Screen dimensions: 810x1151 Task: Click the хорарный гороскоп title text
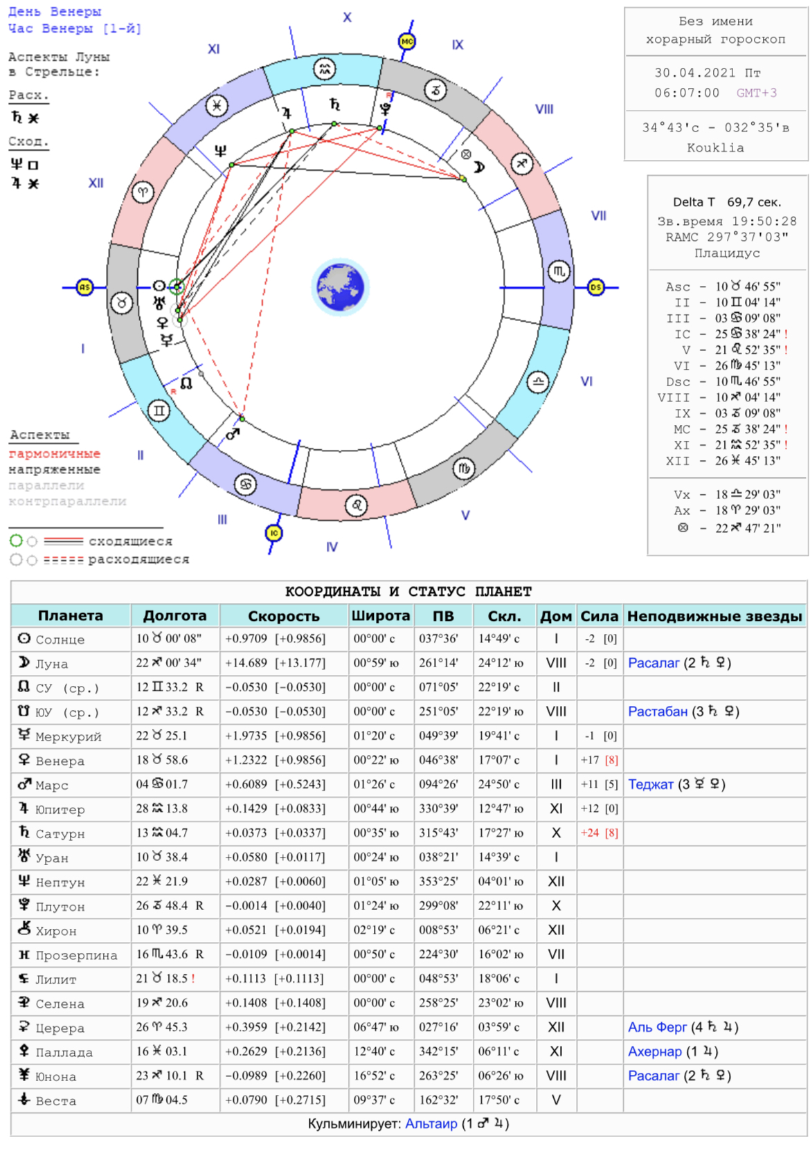[x=716, y=39]
